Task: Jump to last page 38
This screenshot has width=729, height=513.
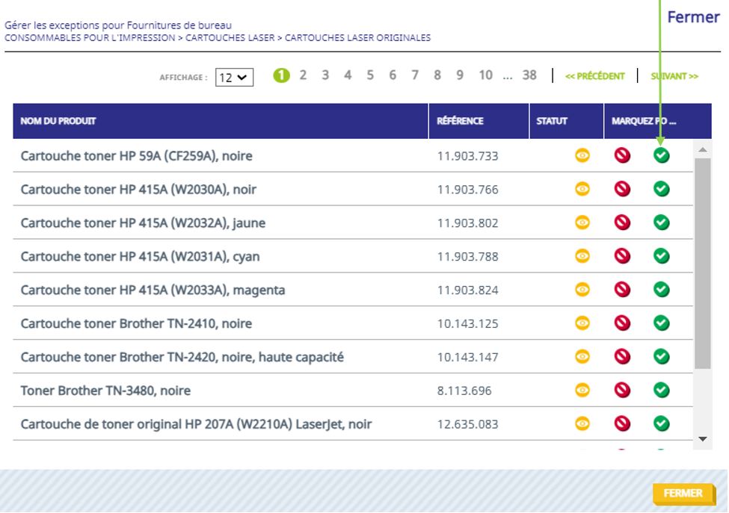Action: point(529,75)
